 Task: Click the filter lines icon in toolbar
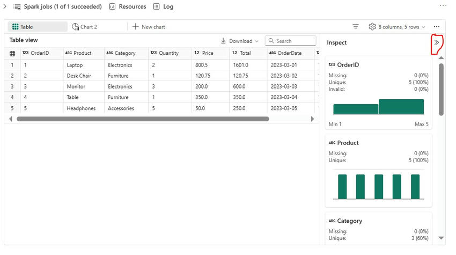tap(356, 26)
